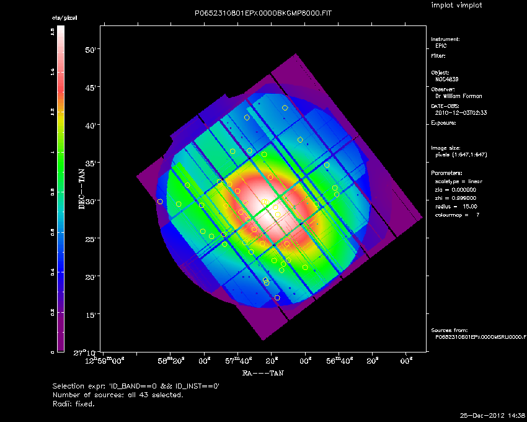Click the 'scaletype = linear' parameter

(x=459, y=181)
